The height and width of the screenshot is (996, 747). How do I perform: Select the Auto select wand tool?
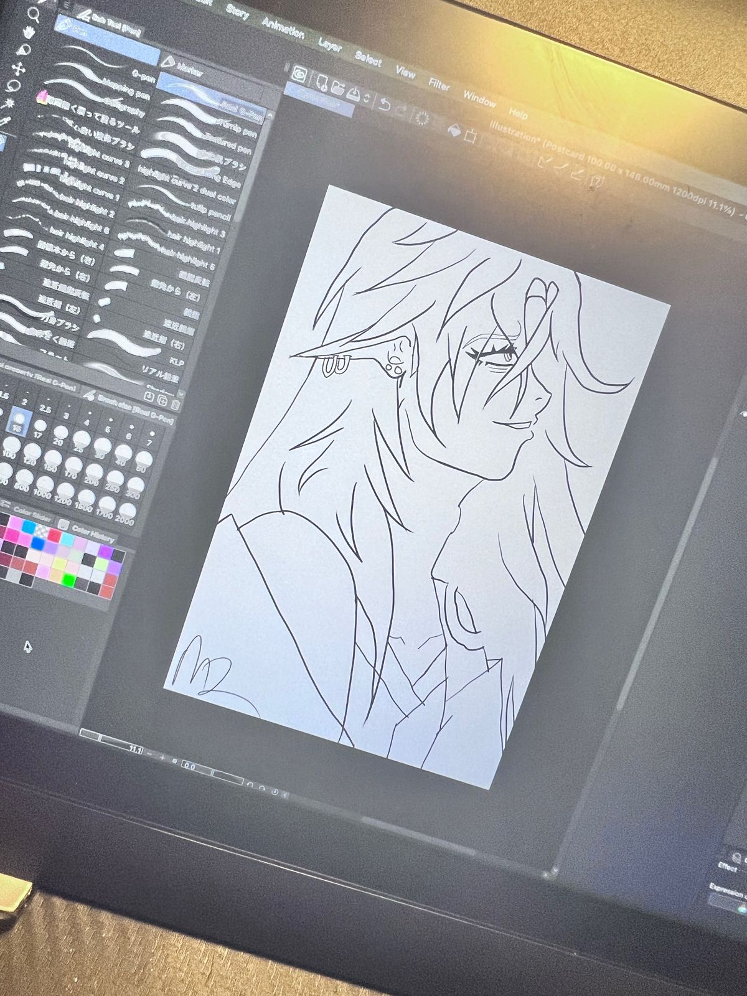tap(9, 104)
